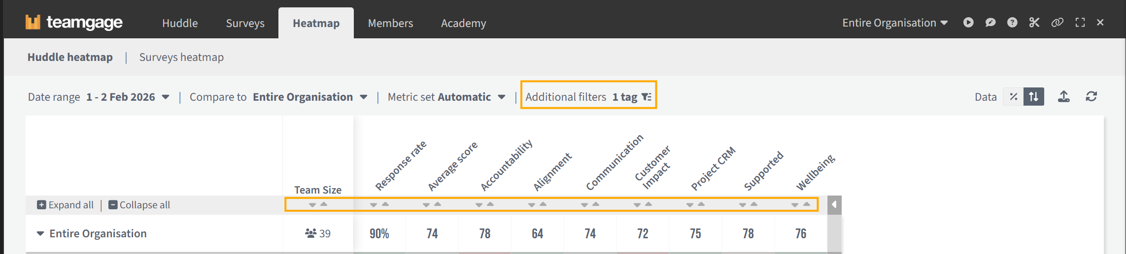Switch Data display to percentage mode
Image resolution: width=1126 pixels, height=254 pixels.
(x=1013, y=97)
